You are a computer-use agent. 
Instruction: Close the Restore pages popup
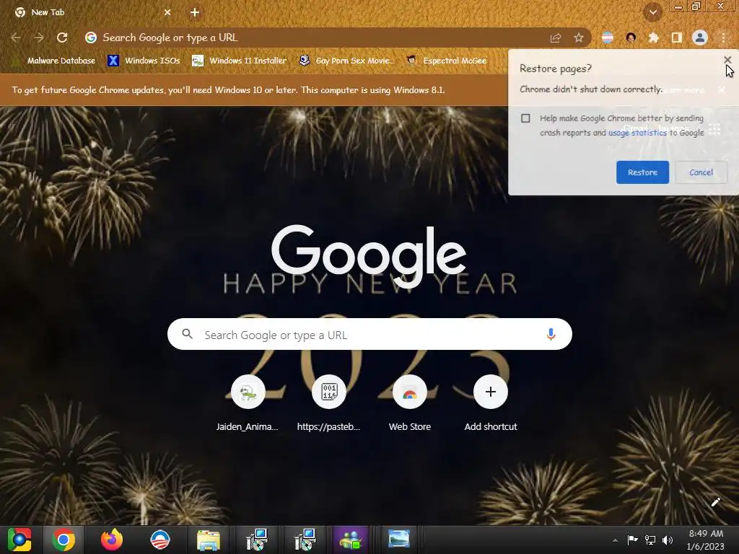tap(727, 60)
